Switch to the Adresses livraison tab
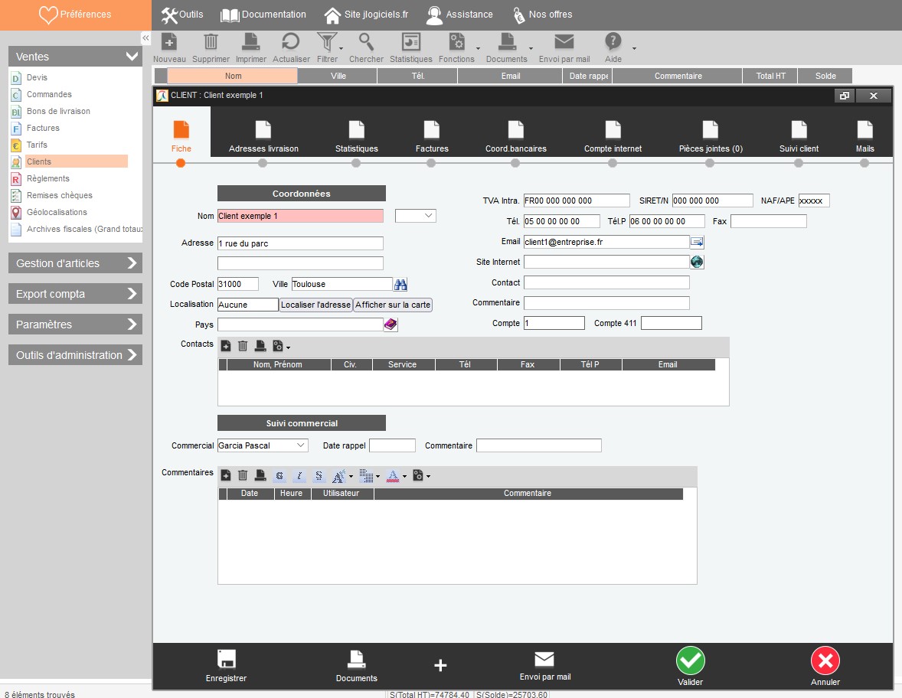Viewport: 902px width, 698px height. pos(263,137)
